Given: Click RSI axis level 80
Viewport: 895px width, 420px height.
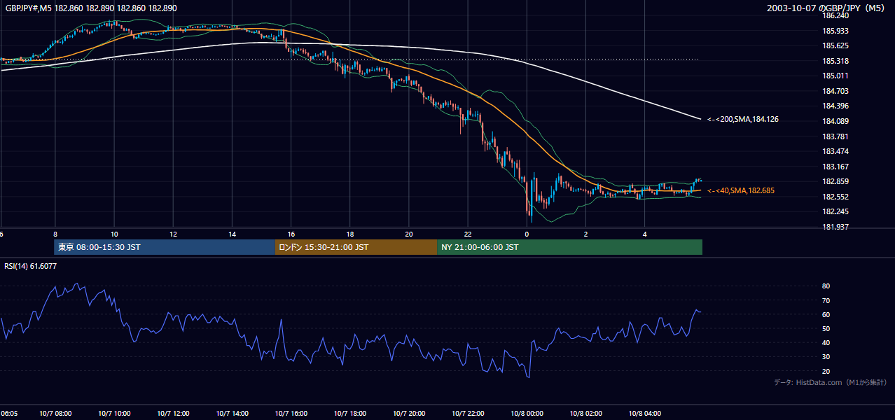Looking at the screenshot, I should click(x=826, y=286).
